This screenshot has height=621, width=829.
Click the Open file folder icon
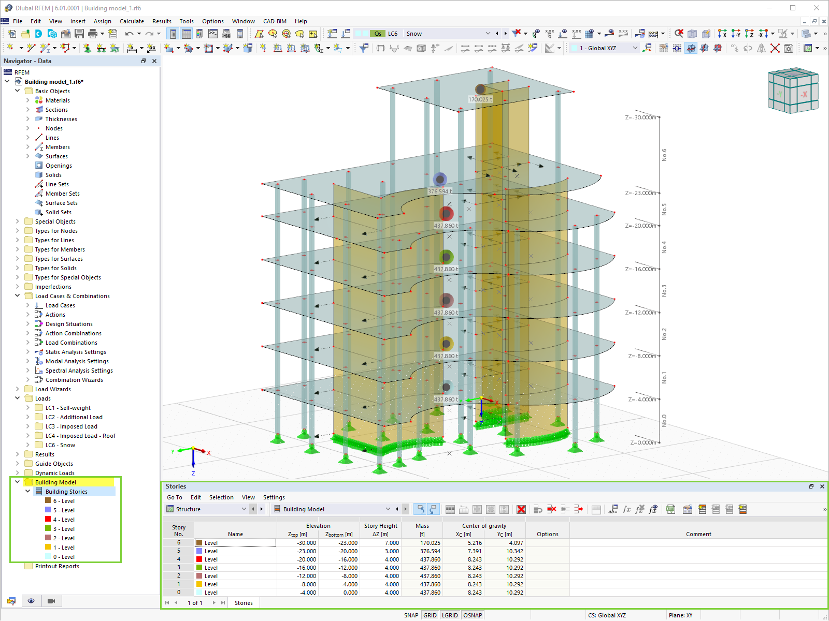tap(25, 34)
